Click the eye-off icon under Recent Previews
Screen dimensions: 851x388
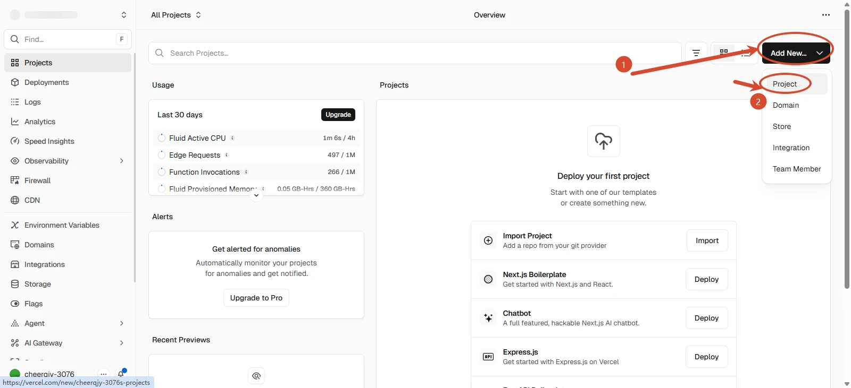[256, 376]
